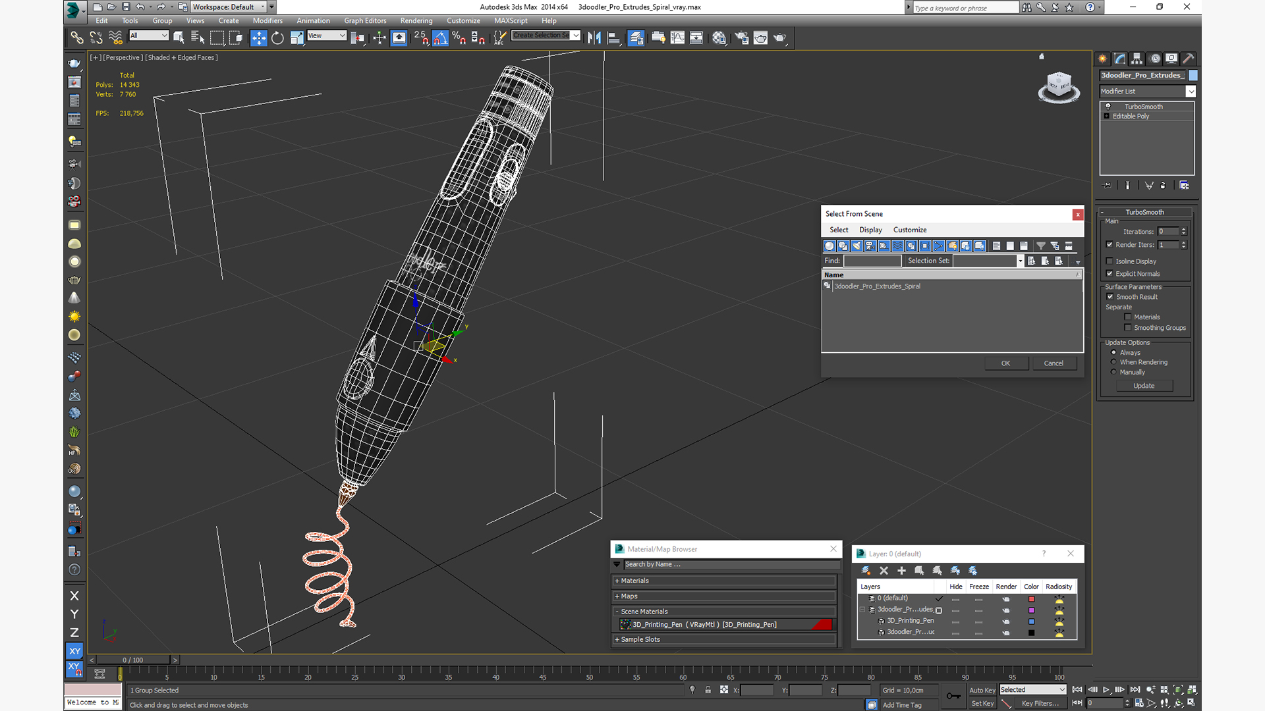
Task: Enable Isoline Display checkbox
Action: point(1110,261)
